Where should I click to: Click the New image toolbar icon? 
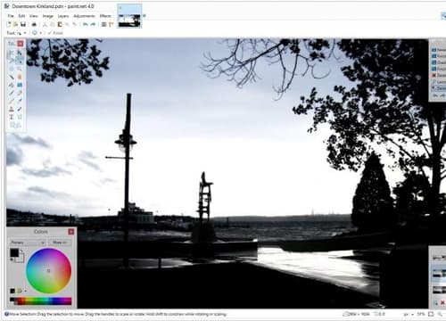click(9, 24)
